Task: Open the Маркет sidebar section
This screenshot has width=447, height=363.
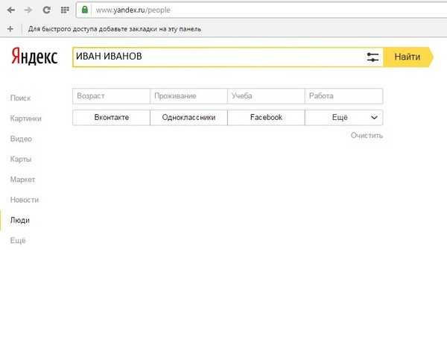Action: pos(22,180)
